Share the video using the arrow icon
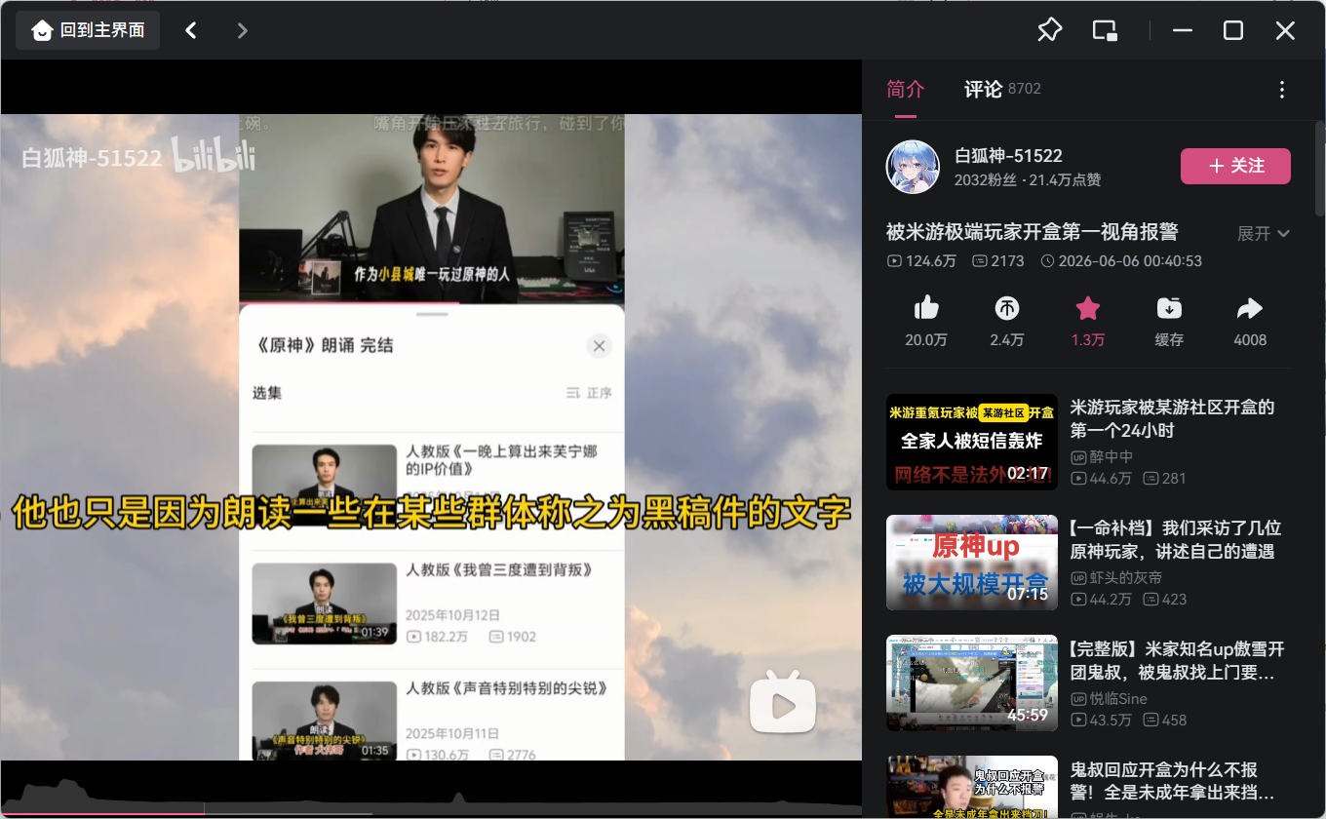 click(1250, 309)
